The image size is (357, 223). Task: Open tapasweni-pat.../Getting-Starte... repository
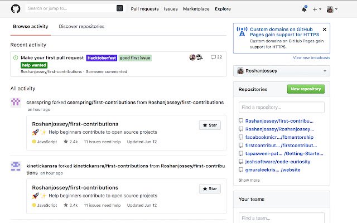[x=284, y=154]
